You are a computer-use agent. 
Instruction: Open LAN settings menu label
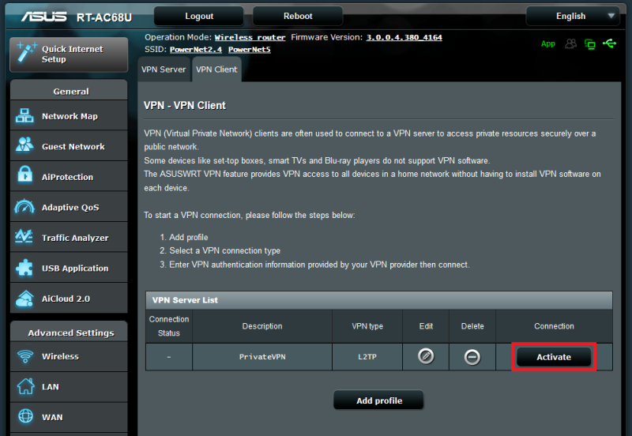(x=51, y=387)
